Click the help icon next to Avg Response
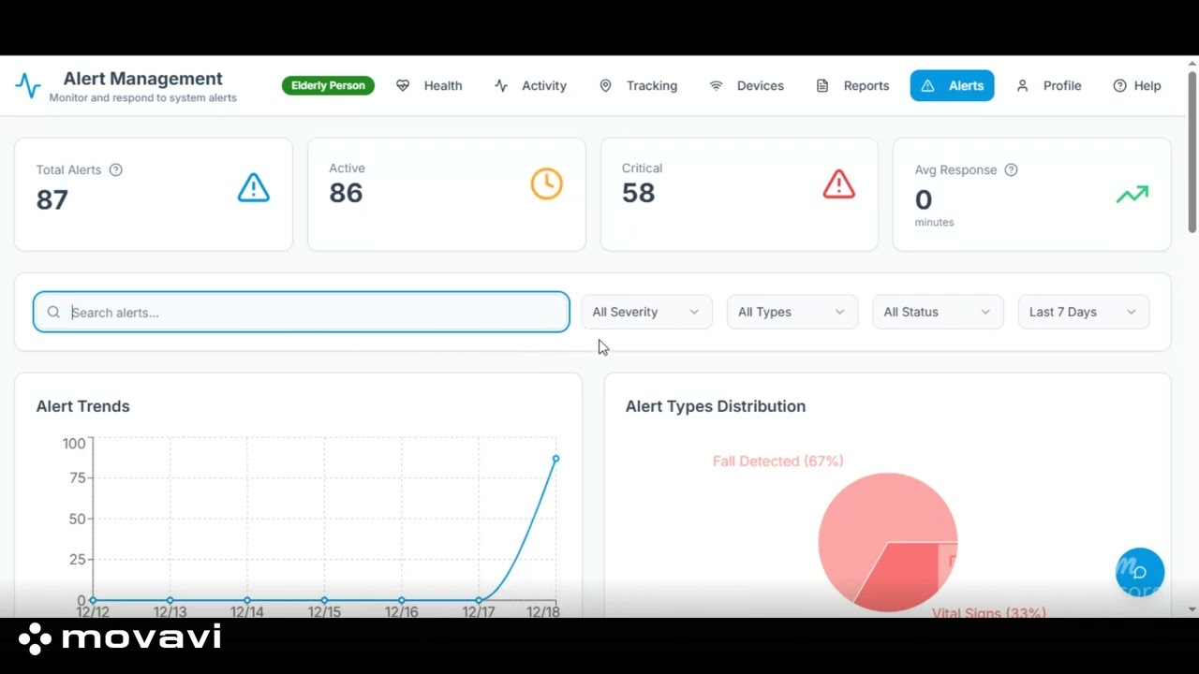 point(1012,169)
